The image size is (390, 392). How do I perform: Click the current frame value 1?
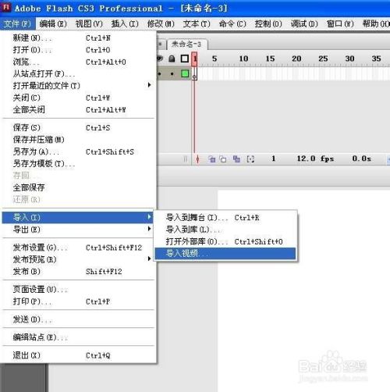point(273,159)
